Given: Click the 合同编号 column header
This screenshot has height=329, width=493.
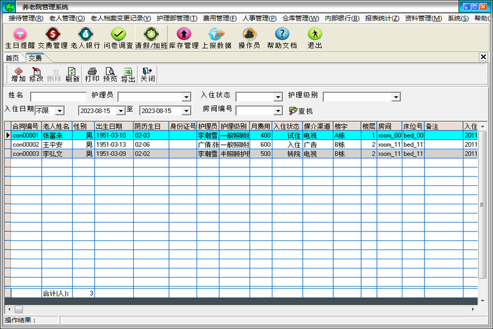Looking at the screenshot, I should click(26, 127).
